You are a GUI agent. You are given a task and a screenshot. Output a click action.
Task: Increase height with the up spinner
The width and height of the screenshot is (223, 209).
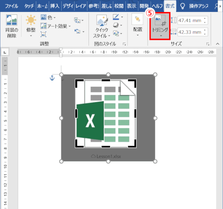click(x=205, y=19)
